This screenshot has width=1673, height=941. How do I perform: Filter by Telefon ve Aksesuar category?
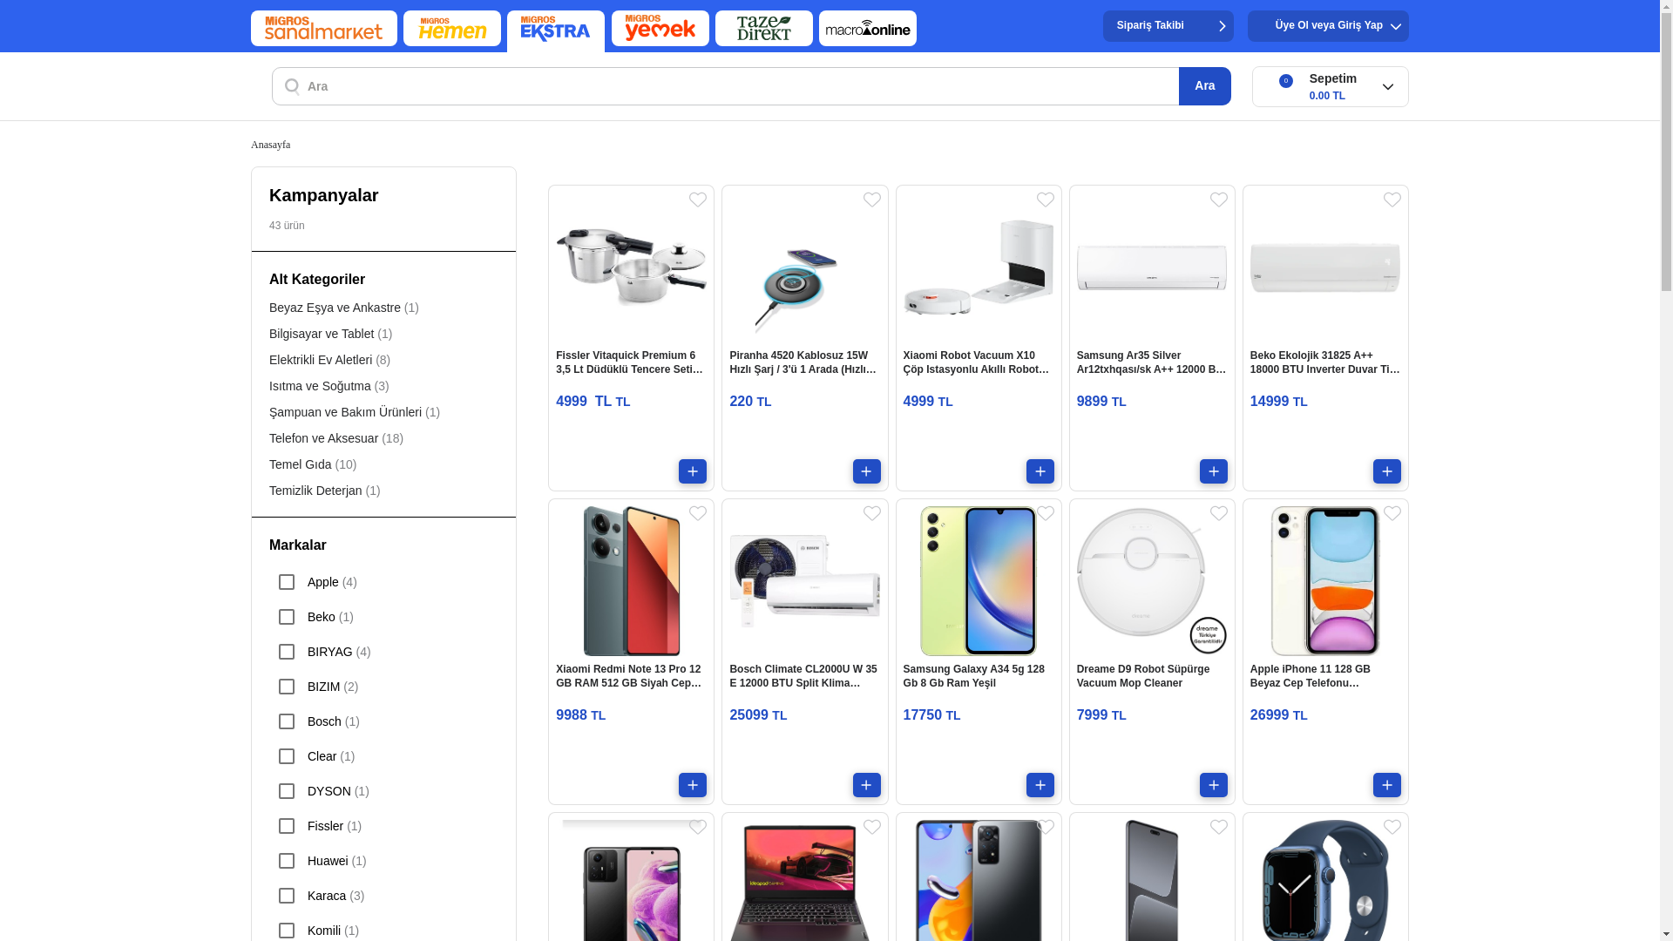click(x=336, y=438)
